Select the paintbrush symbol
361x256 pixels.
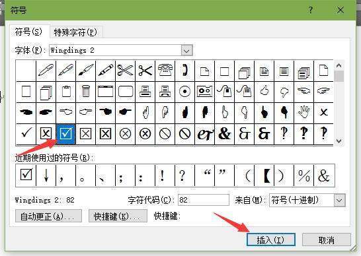[86, 71]
